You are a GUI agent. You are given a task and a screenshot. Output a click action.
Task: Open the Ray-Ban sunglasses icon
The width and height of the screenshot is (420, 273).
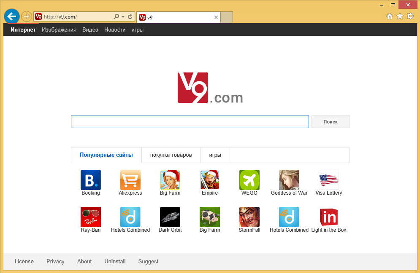91,217
